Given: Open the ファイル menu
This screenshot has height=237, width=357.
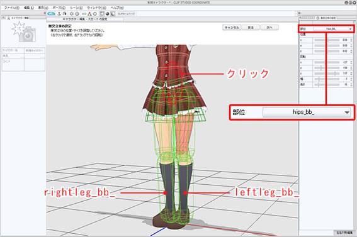Looking at the screenshot, I should pyautogui.click(x=12, y=8).
